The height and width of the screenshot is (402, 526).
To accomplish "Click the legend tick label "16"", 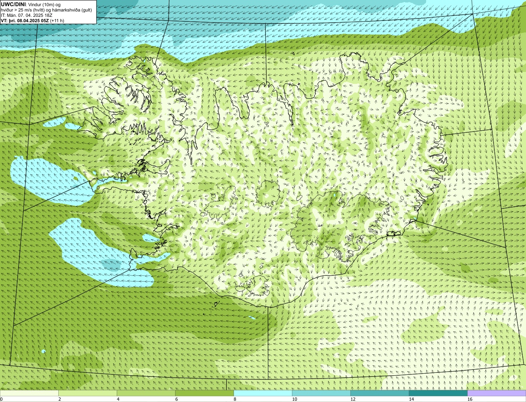I will pos(470,399).
